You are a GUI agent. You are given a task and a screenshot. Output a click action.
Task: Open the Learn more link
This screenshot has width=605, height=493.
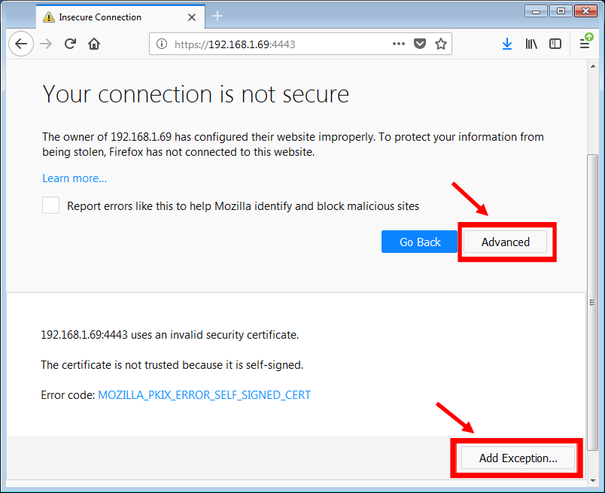74,178
